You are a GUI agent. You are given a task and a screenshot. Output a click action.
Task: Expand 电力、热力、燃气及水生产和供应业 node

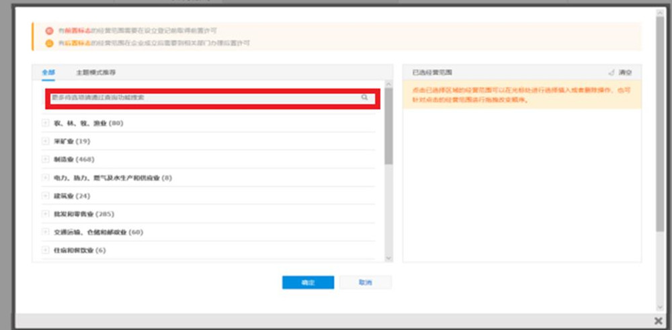click(x=46, y=178)
